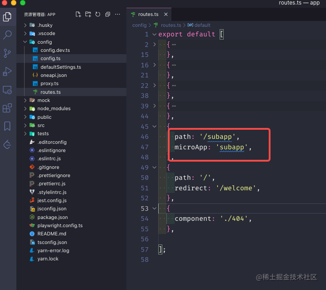Open README.md file
The image size is (326, 290).
(x=71, y=234)
